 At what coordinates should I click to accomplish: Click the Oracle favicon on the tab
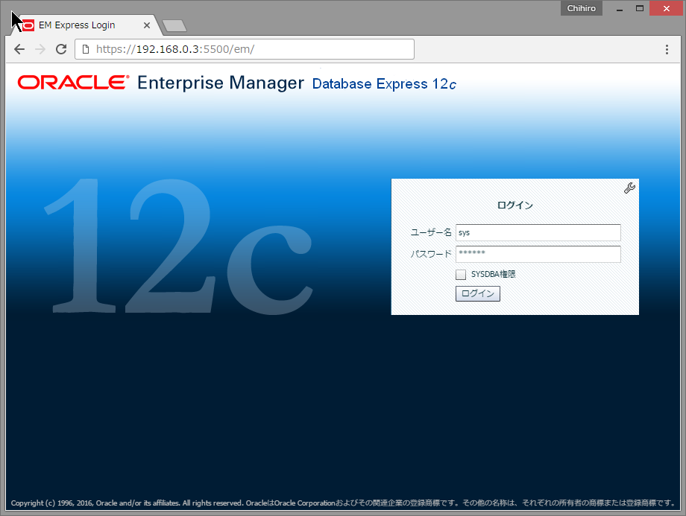[x=28, y=25]
